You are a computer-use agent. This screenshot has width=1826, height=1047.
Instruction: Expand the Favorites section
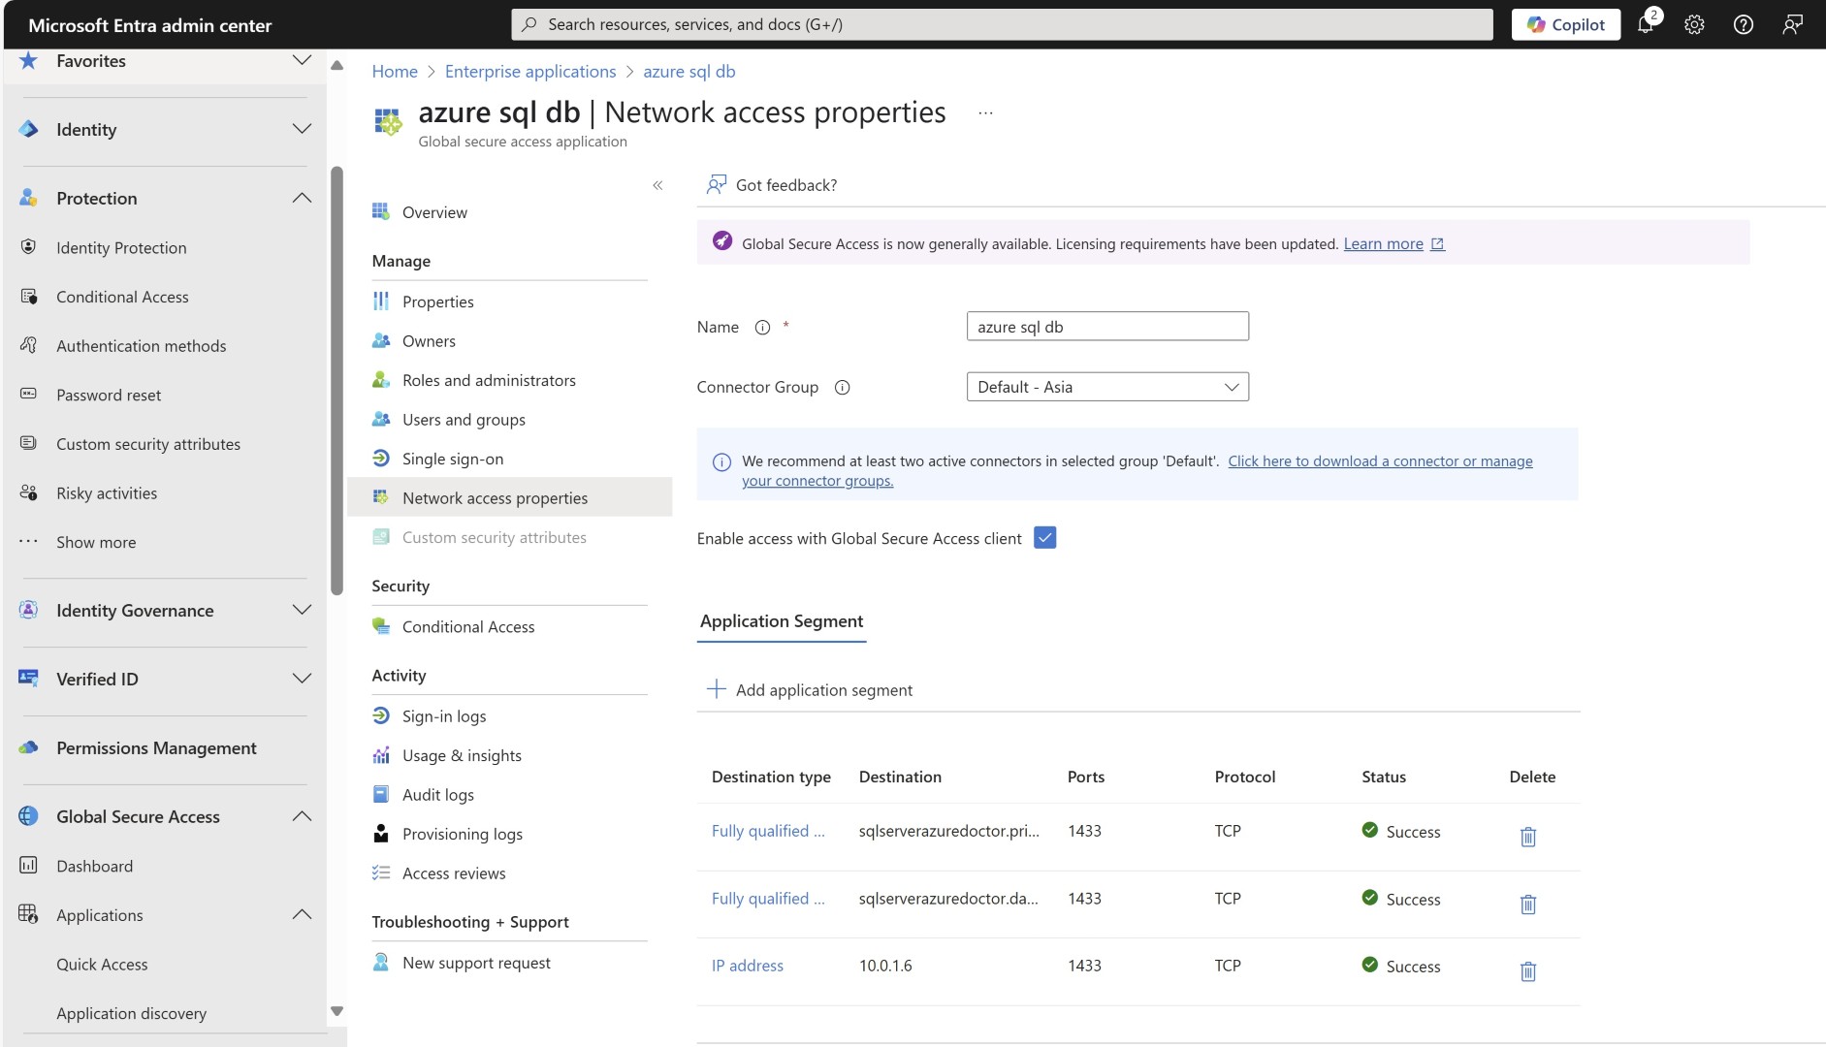click(302, 61)
